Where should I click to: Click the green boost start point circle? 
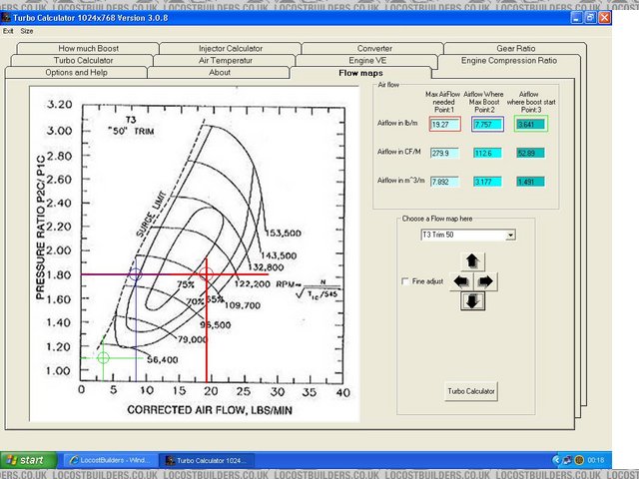click(x=103, y=356)
